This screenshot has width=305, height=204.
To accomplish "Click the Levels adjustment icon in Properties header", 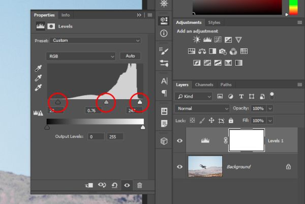I will pyautogui.click(x=41, y=26).
